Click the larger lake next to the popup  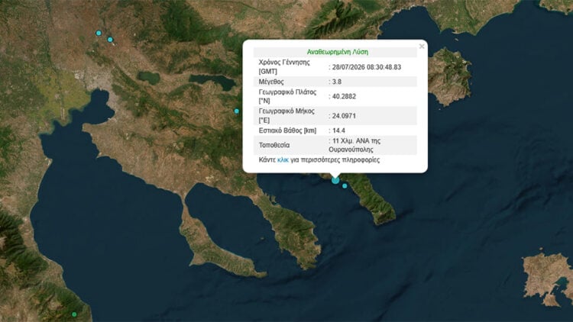tap(212, 82)
